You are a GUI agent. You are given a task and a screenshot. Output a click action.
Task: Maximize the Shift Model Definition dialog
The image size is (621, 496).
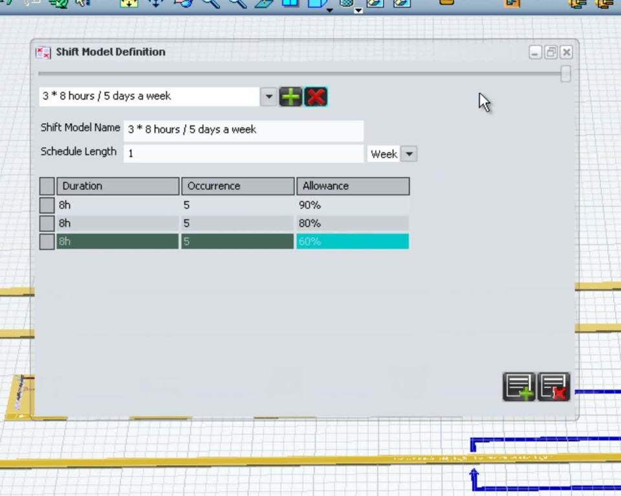click(x=551, y=52)
